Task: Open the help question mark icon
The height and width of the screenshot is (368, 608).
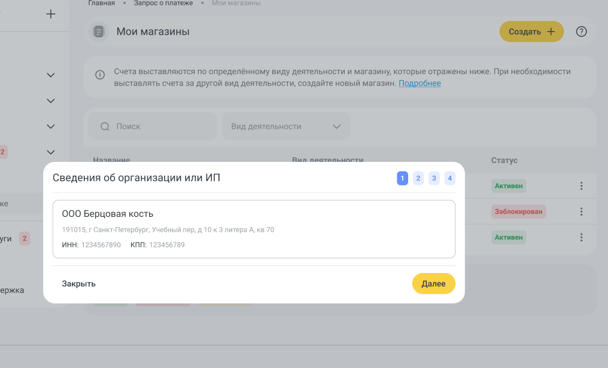Action: (x=581, y=32)
